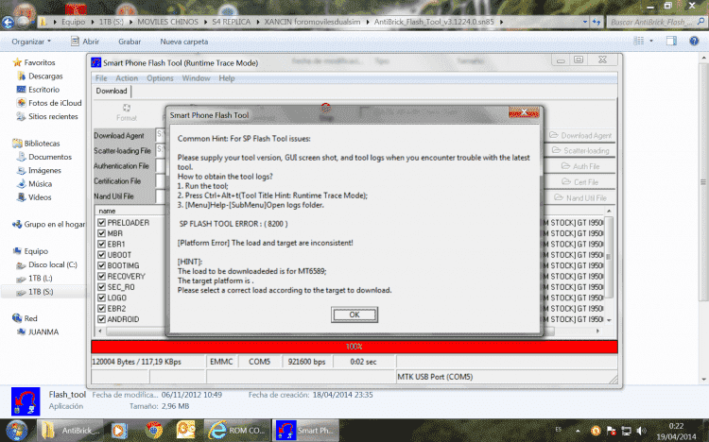Click the Format tool icon
709x442 pixels.
click(126, 112)
